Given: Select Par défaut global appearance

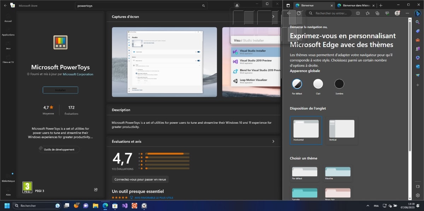Looking at the screenshot, I should [297, 84].
